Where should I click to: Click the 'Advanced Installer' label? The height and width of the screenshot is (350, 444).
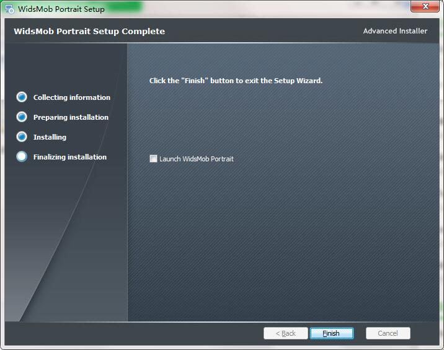[395, 31]
